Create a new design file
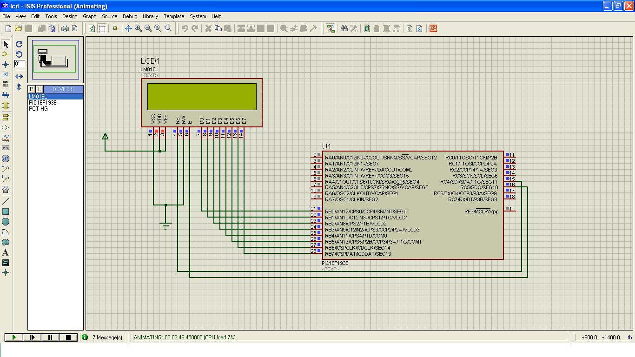 (8, 28)
